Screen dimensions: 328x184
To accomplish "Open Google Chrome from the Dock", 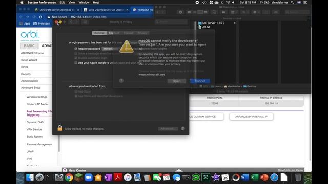I will (69, 177).
